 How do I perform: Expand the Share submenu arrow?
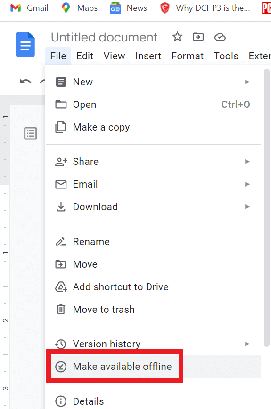click(x=247, y=162)
